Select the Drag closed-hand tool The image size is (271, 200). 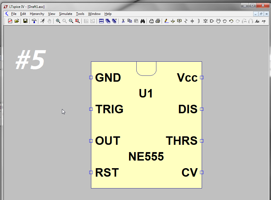[225, 21]
